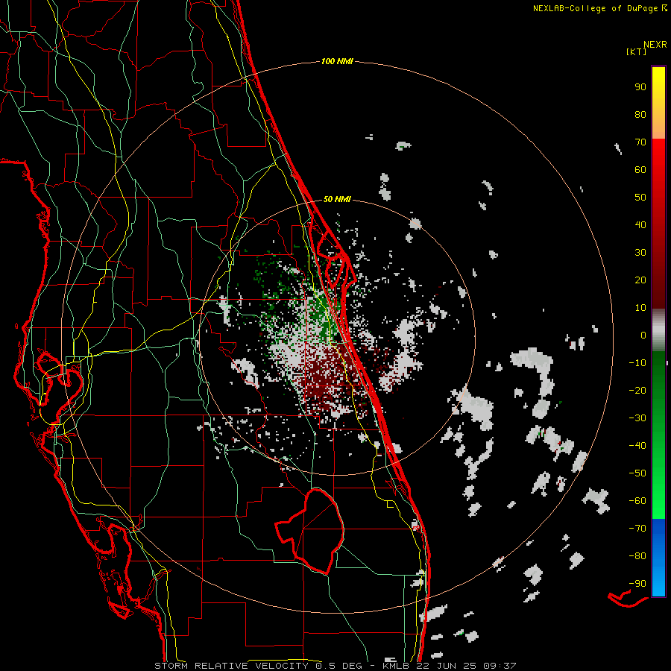Click the 70 value on velocity scale
The image size is (671, 671).
pos(640,142)
